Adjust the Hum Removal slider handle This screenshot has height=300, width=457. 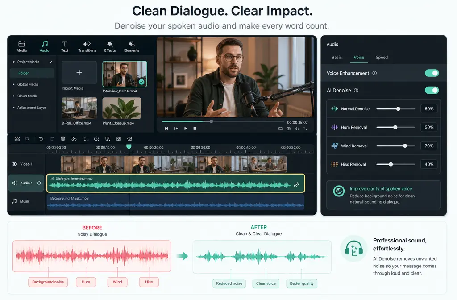click(395, 127)
